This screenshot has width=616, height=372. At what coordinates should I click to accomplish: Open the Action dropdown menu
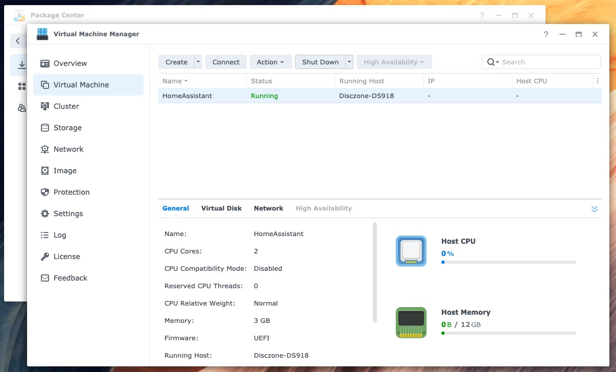pos(271,62)
